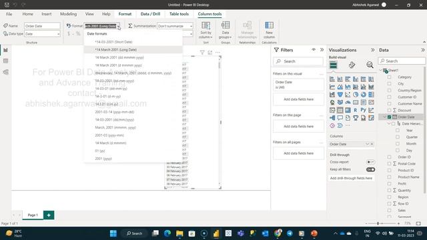Choose the R script visual icon
Viewport: 427px width, 240px height.
356,110
